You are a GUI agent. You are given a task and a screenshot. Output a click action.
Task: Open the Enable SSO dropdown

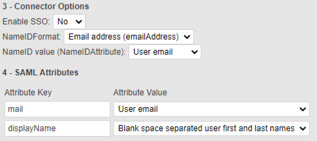[x=69, y=22]
